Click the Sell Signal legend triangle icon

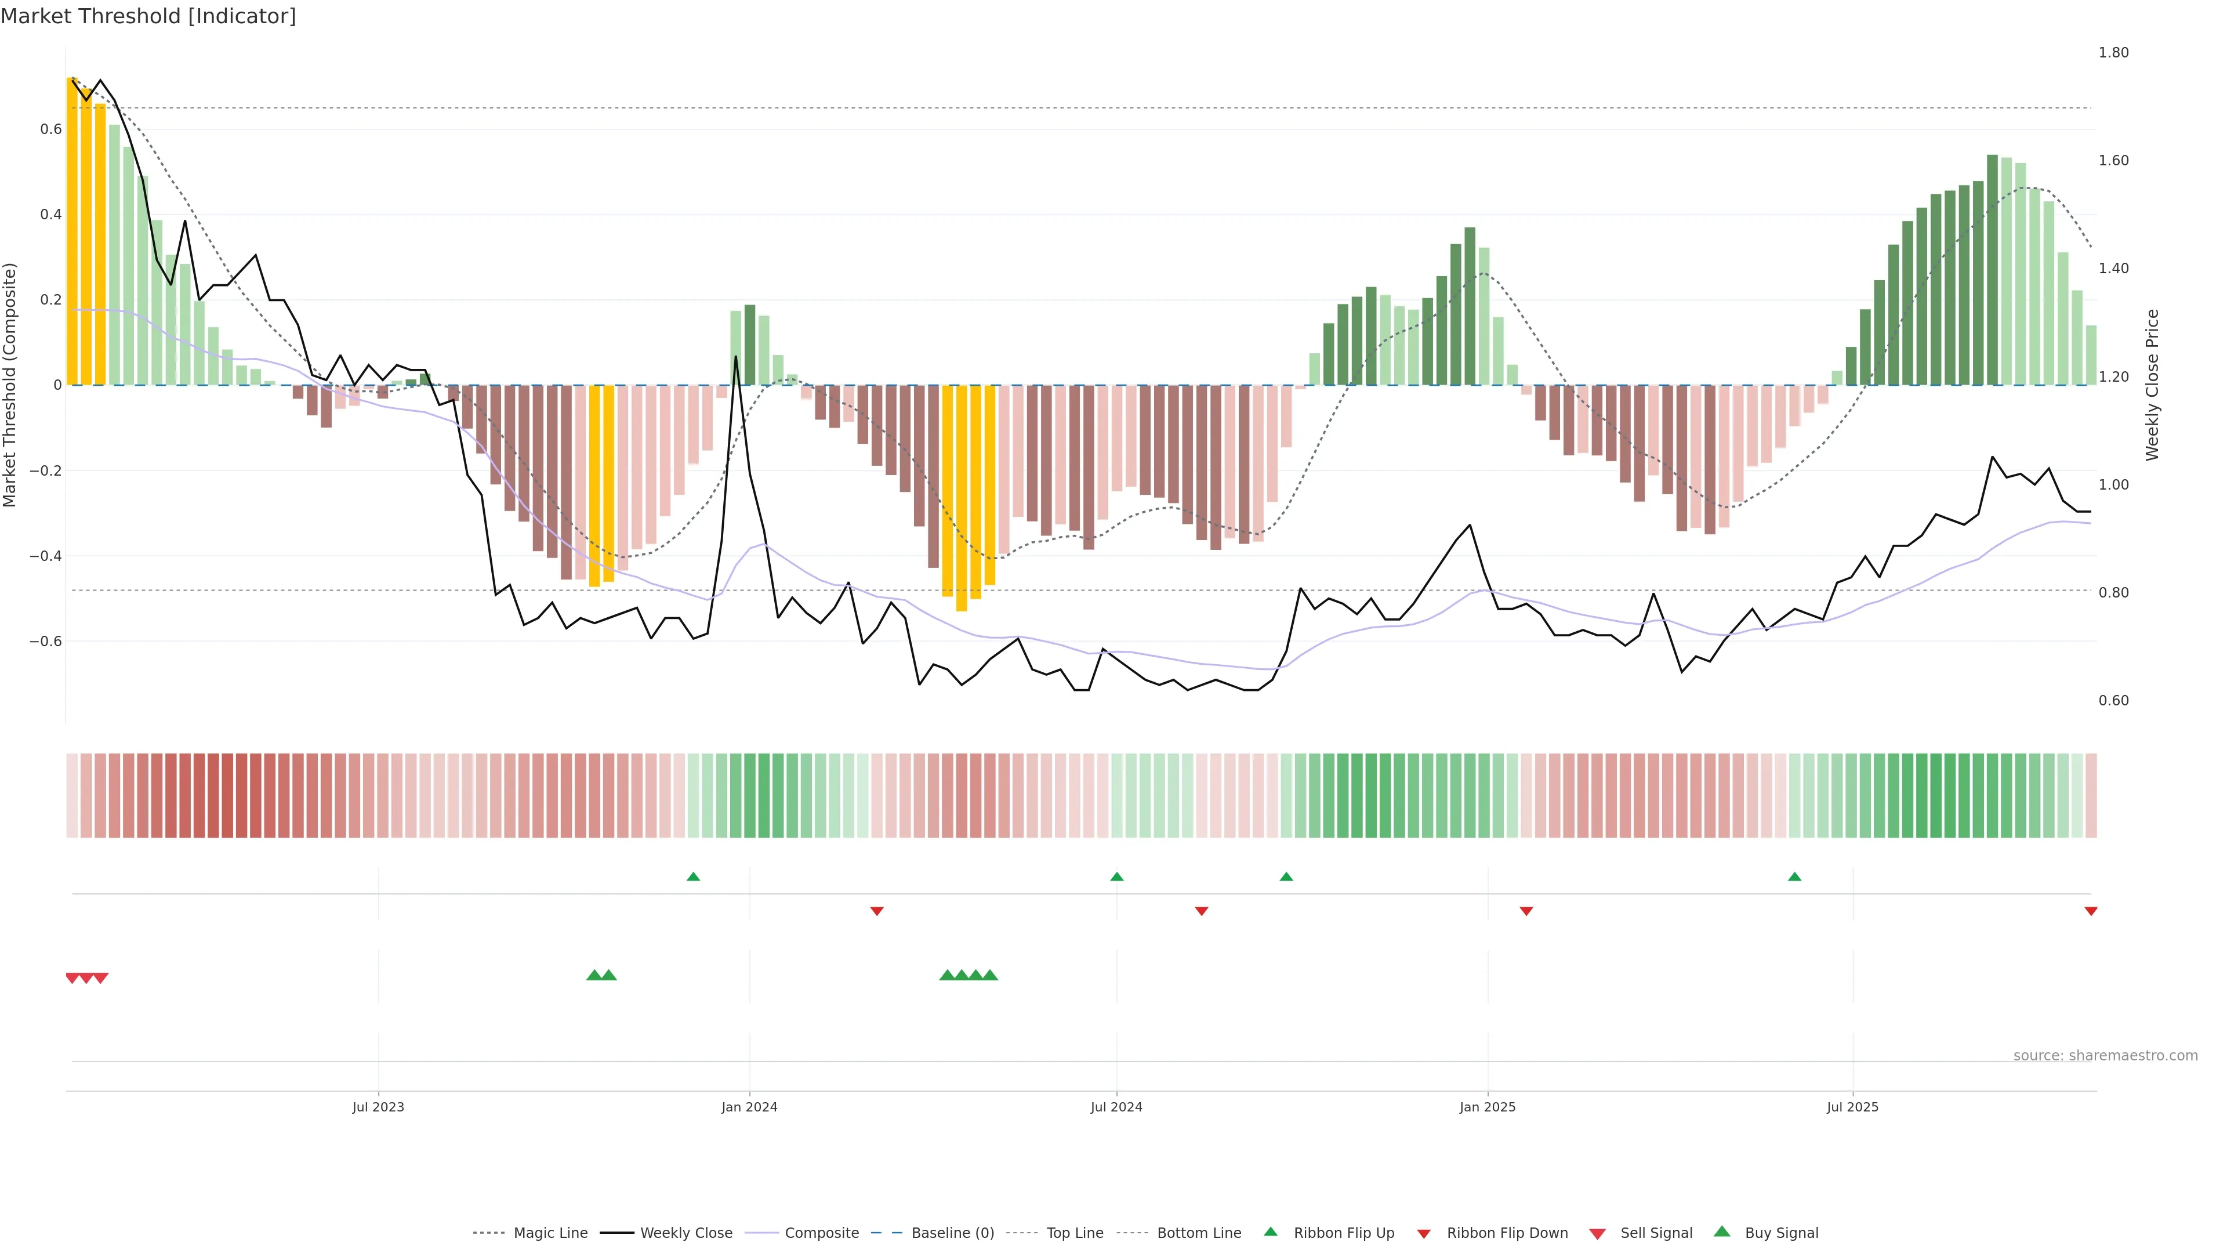1597,1234
